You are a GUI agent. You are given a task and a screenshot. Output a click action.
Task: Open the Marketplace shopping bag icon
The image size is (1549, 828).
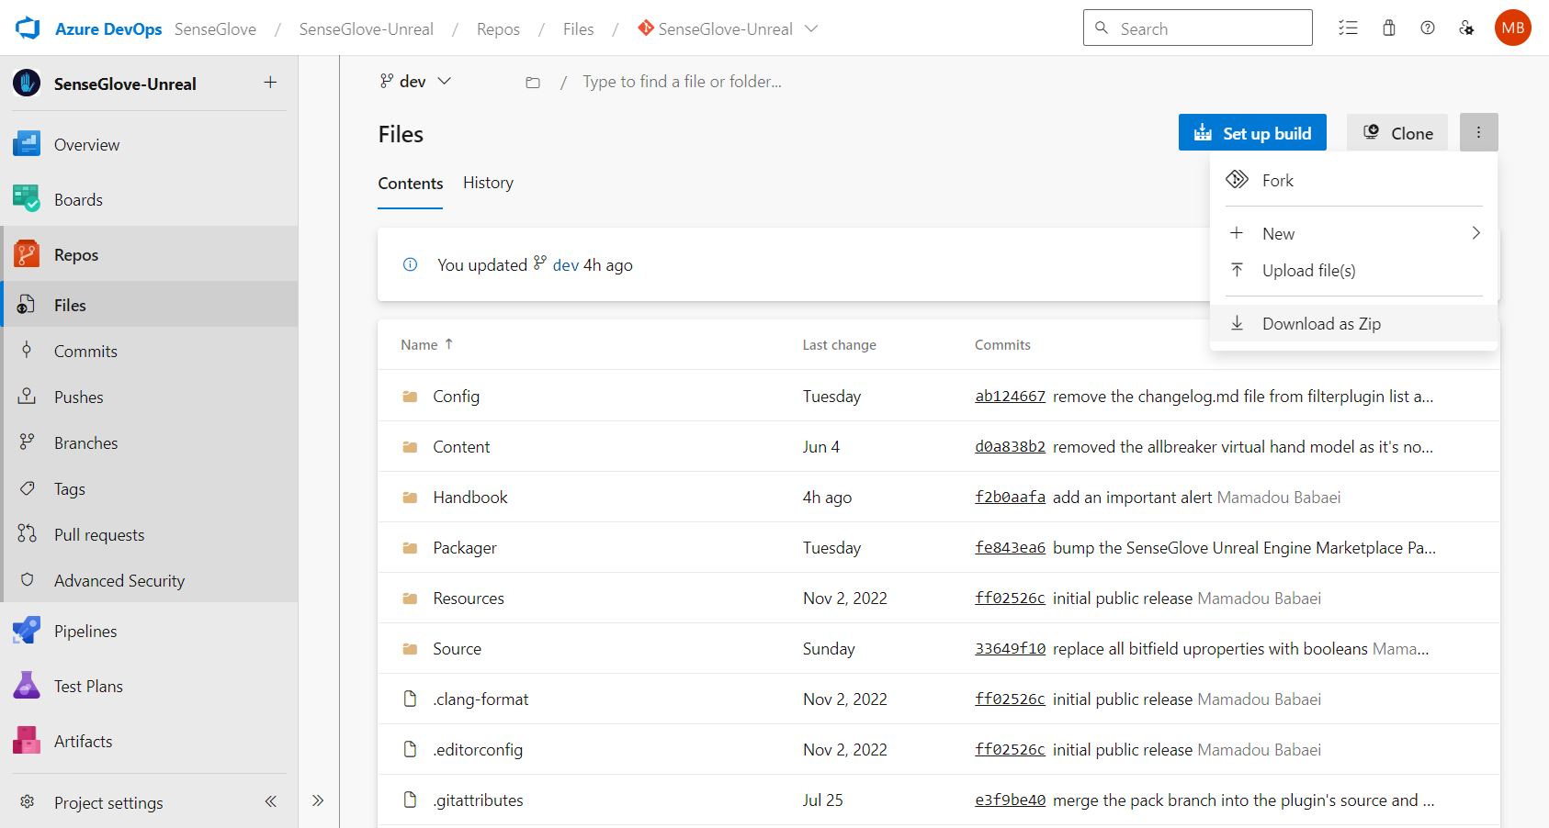pyautogui.click(x=1388, y=28)
